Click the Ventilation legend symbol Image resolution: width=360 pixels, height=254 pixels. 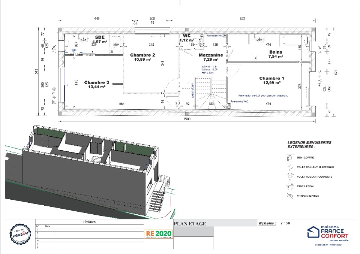click(289, 186)
